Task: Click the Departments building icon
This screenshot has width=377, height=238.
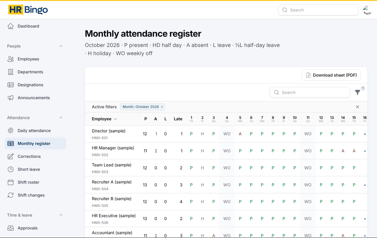Action: coord(11,72)
